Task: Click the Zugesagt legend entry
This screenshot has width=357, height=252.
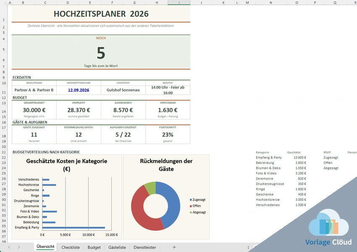Action: pos(198,200)
